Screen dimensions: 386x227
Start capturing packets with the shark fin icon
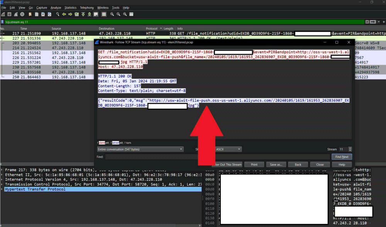coord(3,14)
